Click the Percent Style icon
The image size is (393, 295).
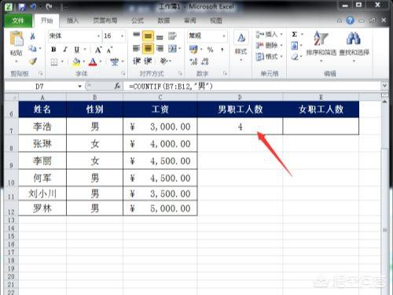tap(210, 50)
